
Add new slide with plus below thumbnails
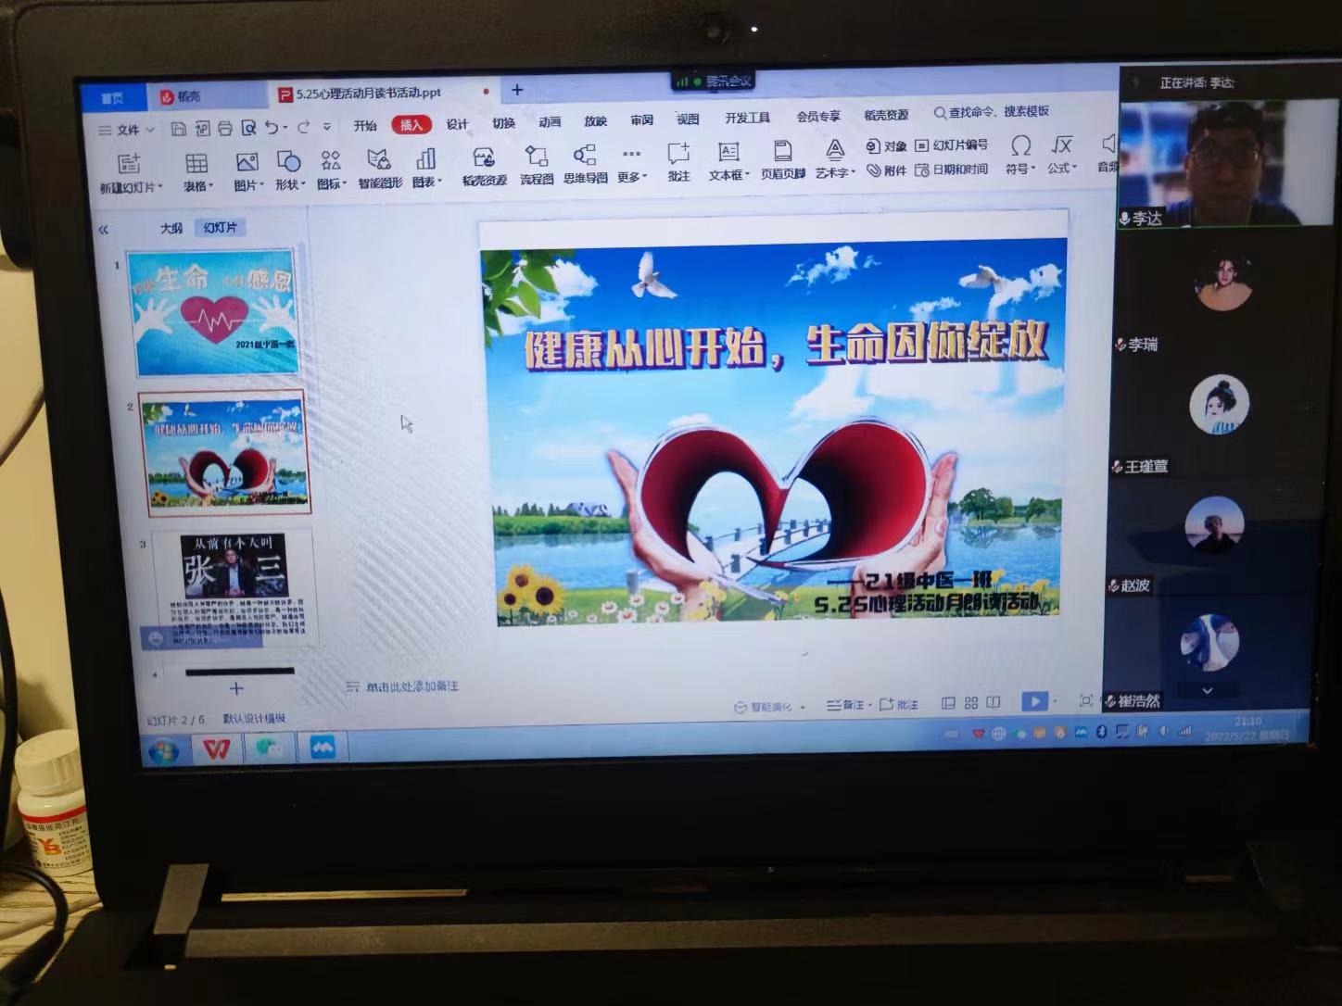pos(236,688)
